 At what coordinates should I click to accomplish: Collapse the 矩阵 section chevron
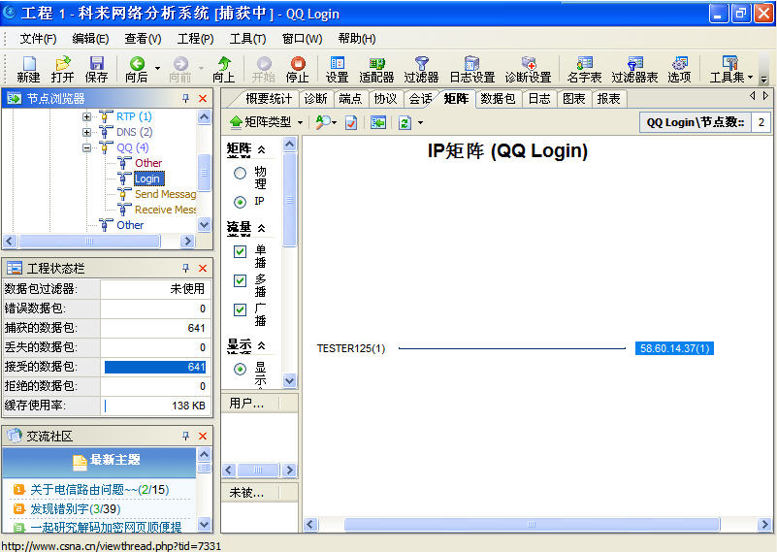pyautogui.click(x=262, y=149)
